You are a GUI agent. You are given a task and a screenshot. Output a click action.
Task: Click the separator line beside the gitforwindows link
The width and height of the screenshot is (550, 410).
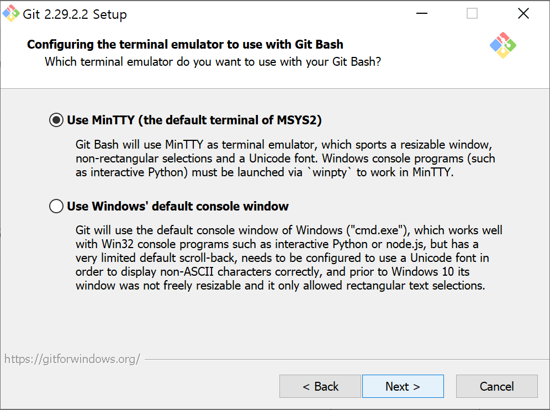(347, 360)
